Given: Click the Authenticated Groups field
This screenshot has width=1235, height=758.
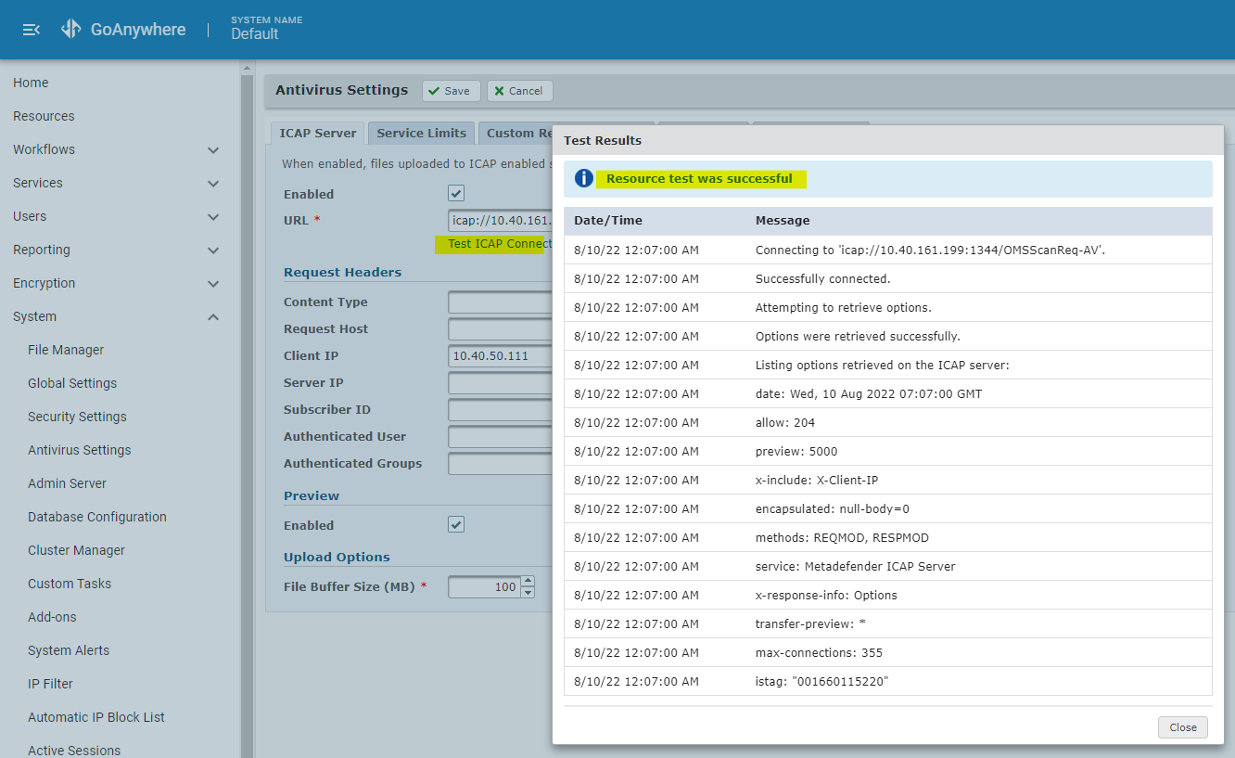Looking at the screenshot, I should tap(501, 464).
